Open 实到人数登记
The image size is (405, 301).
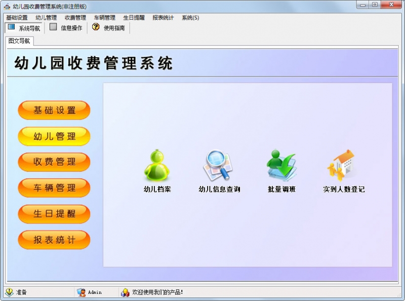tap(342, 167)
